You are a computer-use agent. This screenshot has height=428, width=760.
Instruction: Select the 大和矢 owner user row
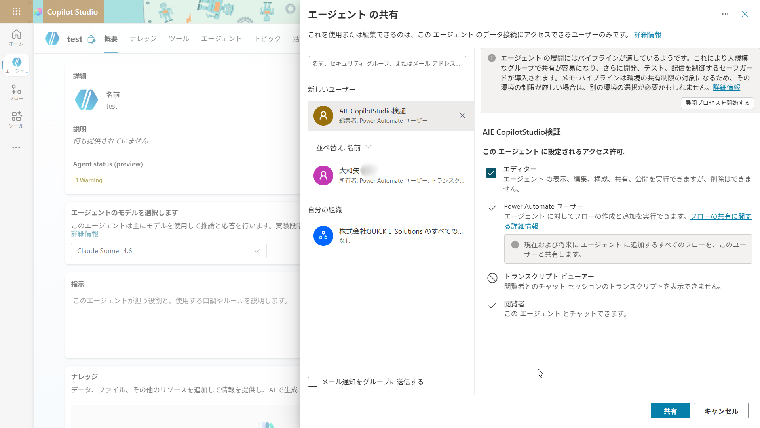tap(391, 176)
